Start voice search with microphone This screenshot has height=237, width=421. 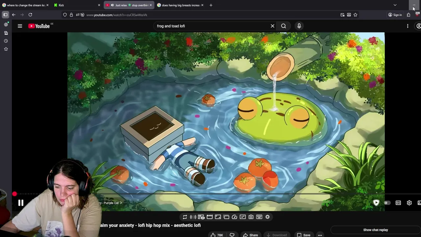299,26
